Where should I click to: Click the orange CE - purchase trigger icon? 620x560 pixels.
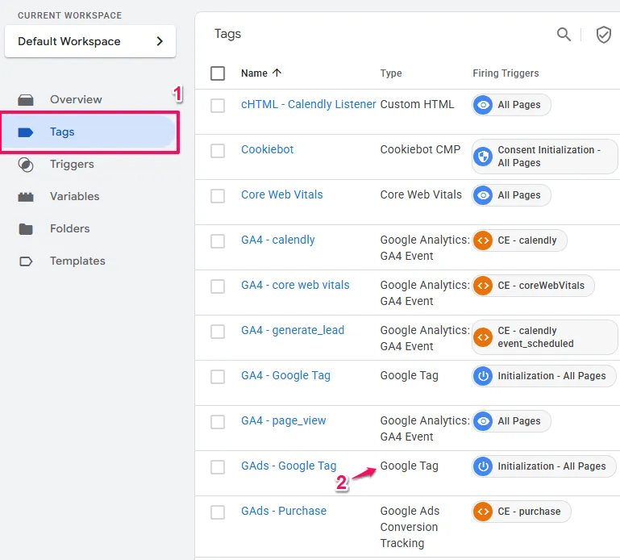483,512
